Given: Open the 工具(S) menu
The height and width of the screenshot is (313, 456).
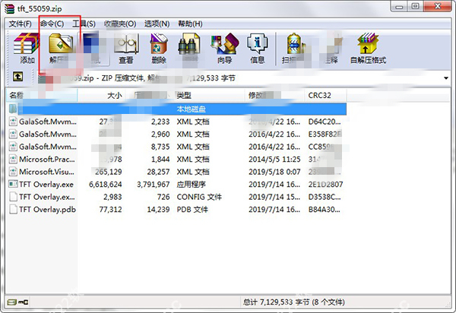Looking at the screenshot, I should tap(84, 24).
